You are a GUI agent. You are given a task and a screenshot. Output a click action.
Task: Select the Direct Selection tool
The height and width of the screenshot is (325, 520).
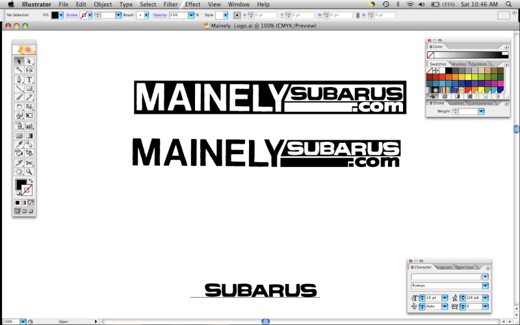click(x=29, y=61)
